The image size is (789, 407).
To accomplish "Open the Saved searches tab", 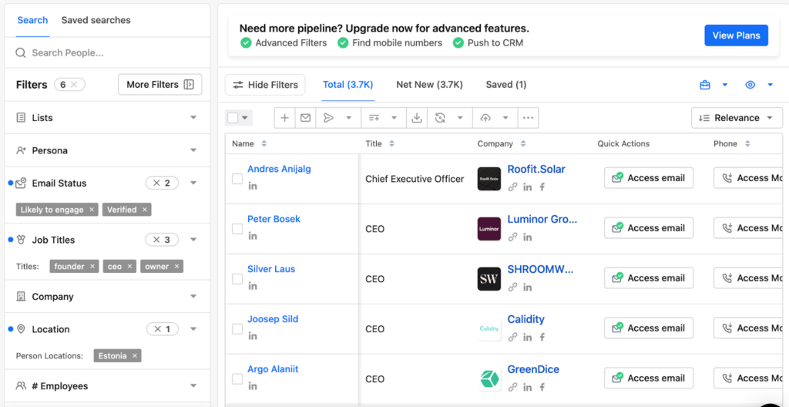I will (96, 20).
